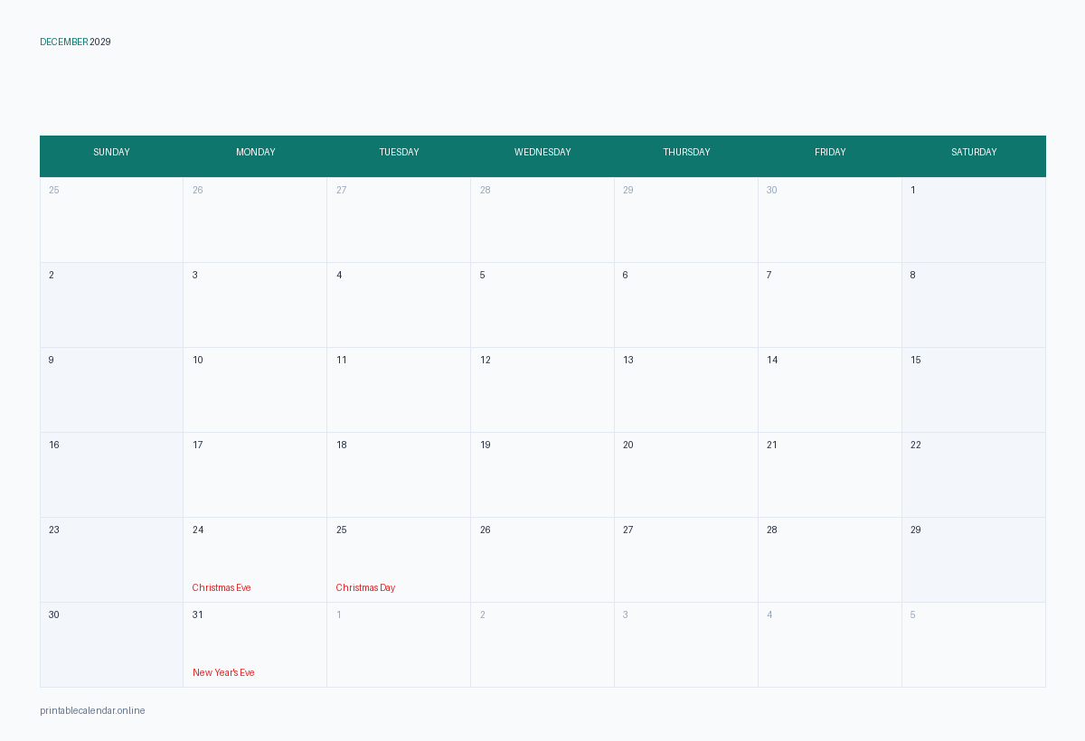Select the date cell numbered 13

[x=686, y=389]
